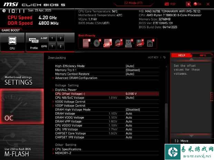
Task: Click the first hard disk boot device icon
Action: point(87,43)
